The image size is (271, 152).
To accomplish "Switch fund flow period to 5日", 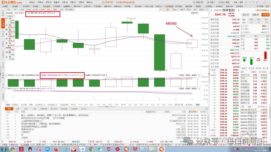I will [x=259, y=23].
